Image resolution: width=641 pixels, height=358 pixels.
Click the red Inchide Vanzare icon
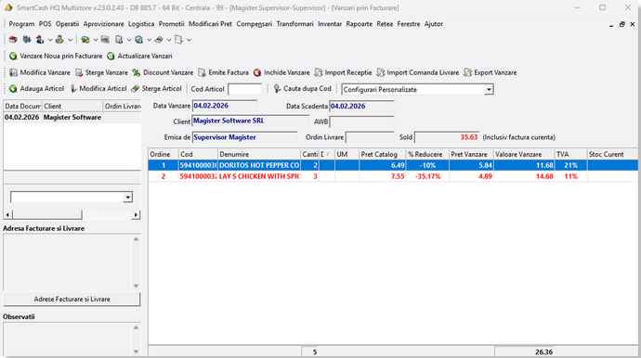(257, 72)
